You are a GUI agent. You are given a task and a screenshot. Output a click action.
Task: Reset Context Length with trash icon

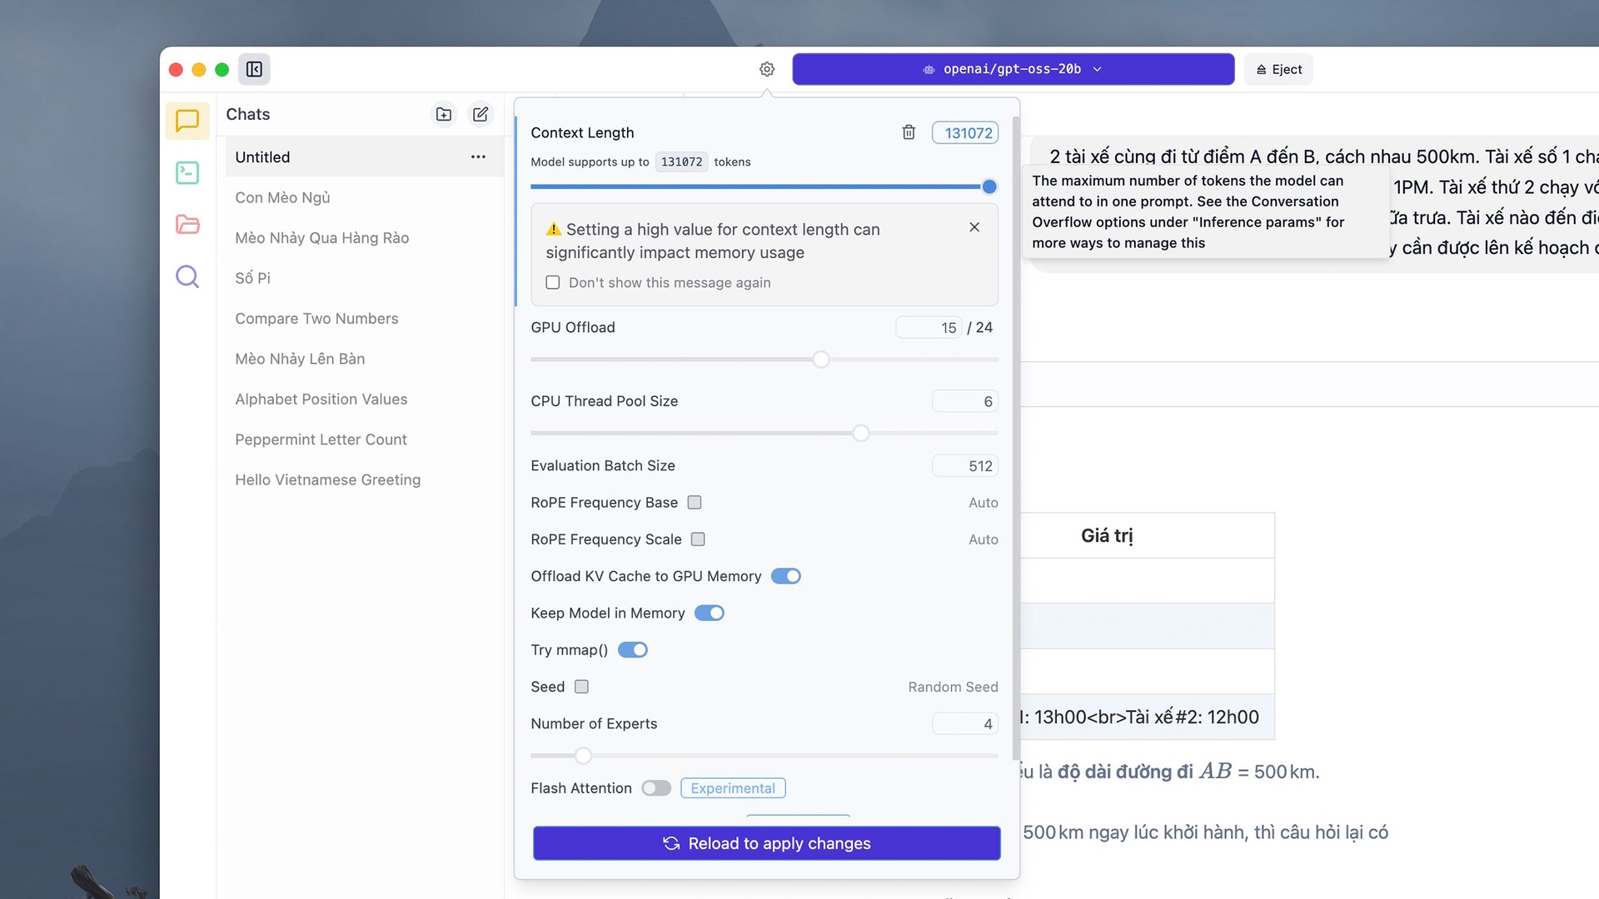(909, 132)
